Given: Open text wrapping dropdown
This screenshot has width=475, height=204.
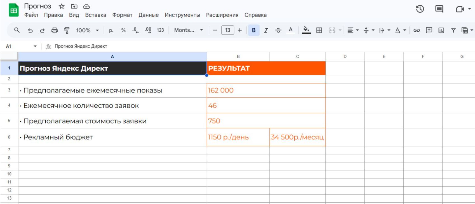Looking at the screenshot, I should click(x=385, y=30).
